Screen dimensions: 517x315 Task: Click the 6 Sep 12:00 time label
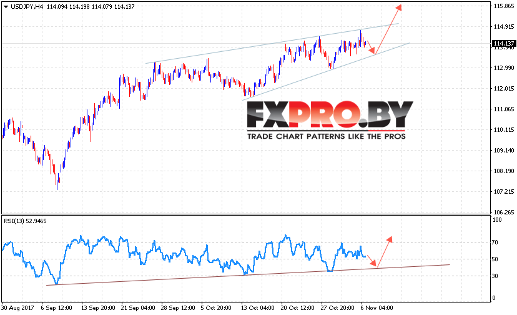click(56, 307)
